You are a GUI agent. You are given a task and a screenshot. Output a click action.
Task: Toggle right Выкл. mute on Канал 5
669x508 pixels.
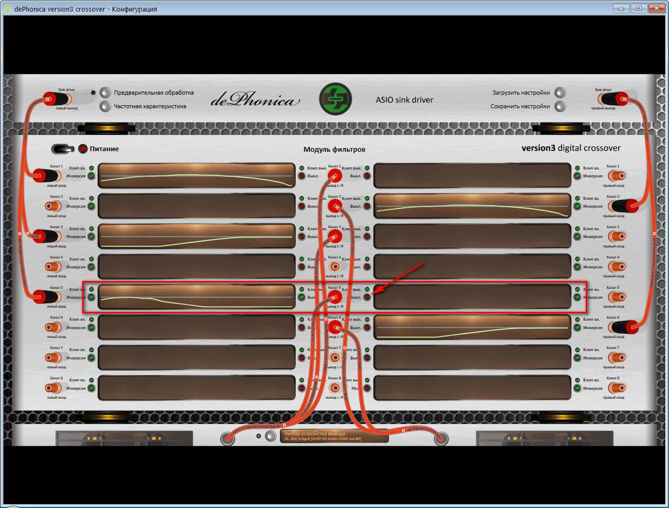[x=367, y=297]
